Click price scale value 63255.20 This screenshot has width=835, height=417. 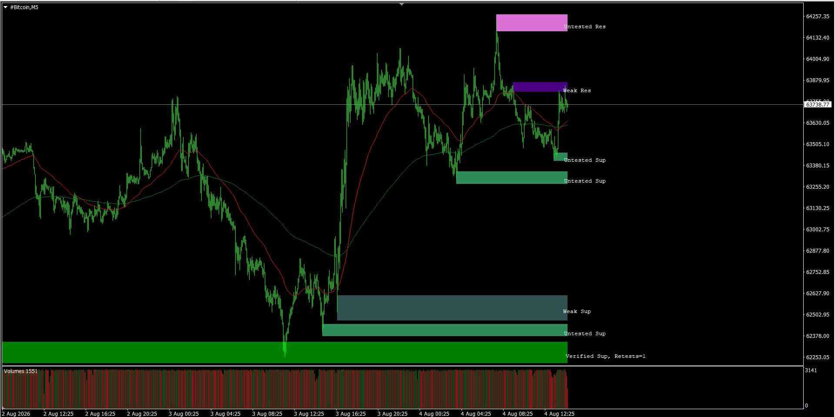pyautogui.click(x=818, y=187)
